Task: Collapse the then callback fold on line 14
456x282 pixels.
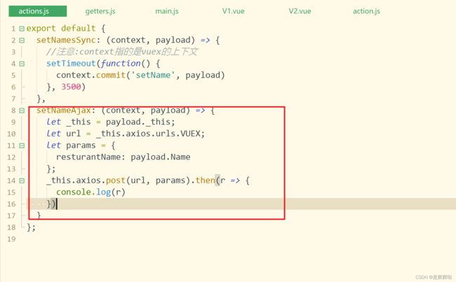Action: tap(22, 181)
